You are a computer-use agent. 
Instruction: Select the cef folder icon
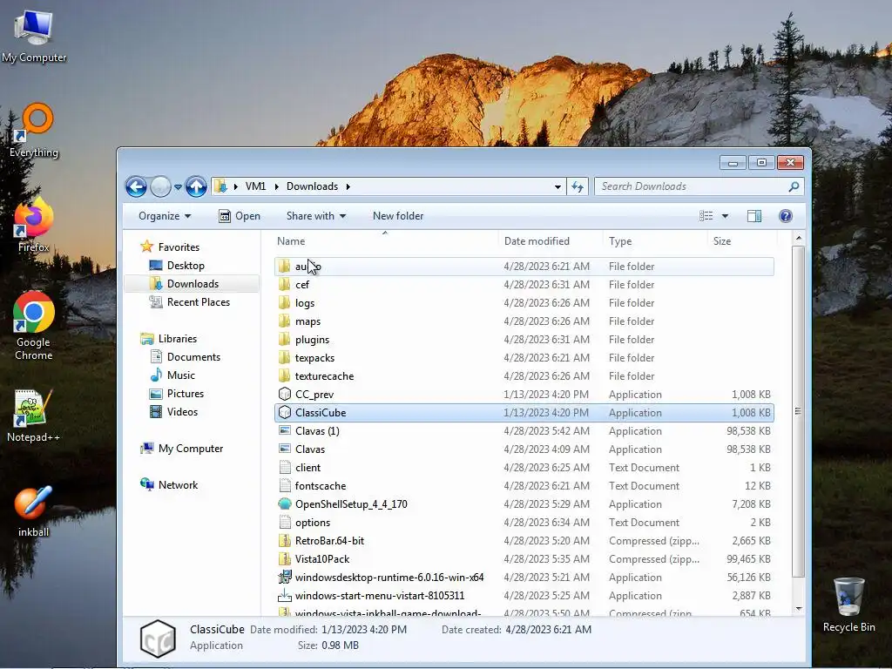tap(285, 285)
